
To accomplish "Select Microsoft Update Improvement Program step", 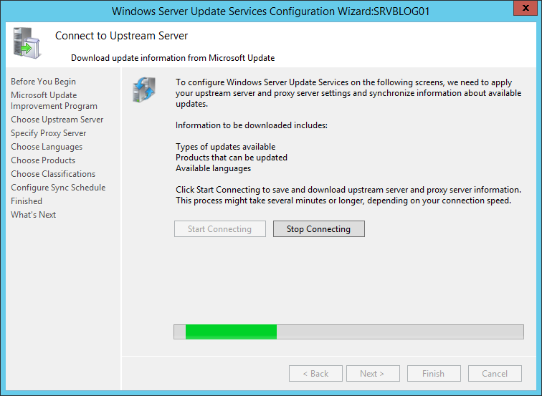I will tap(54, 100).
